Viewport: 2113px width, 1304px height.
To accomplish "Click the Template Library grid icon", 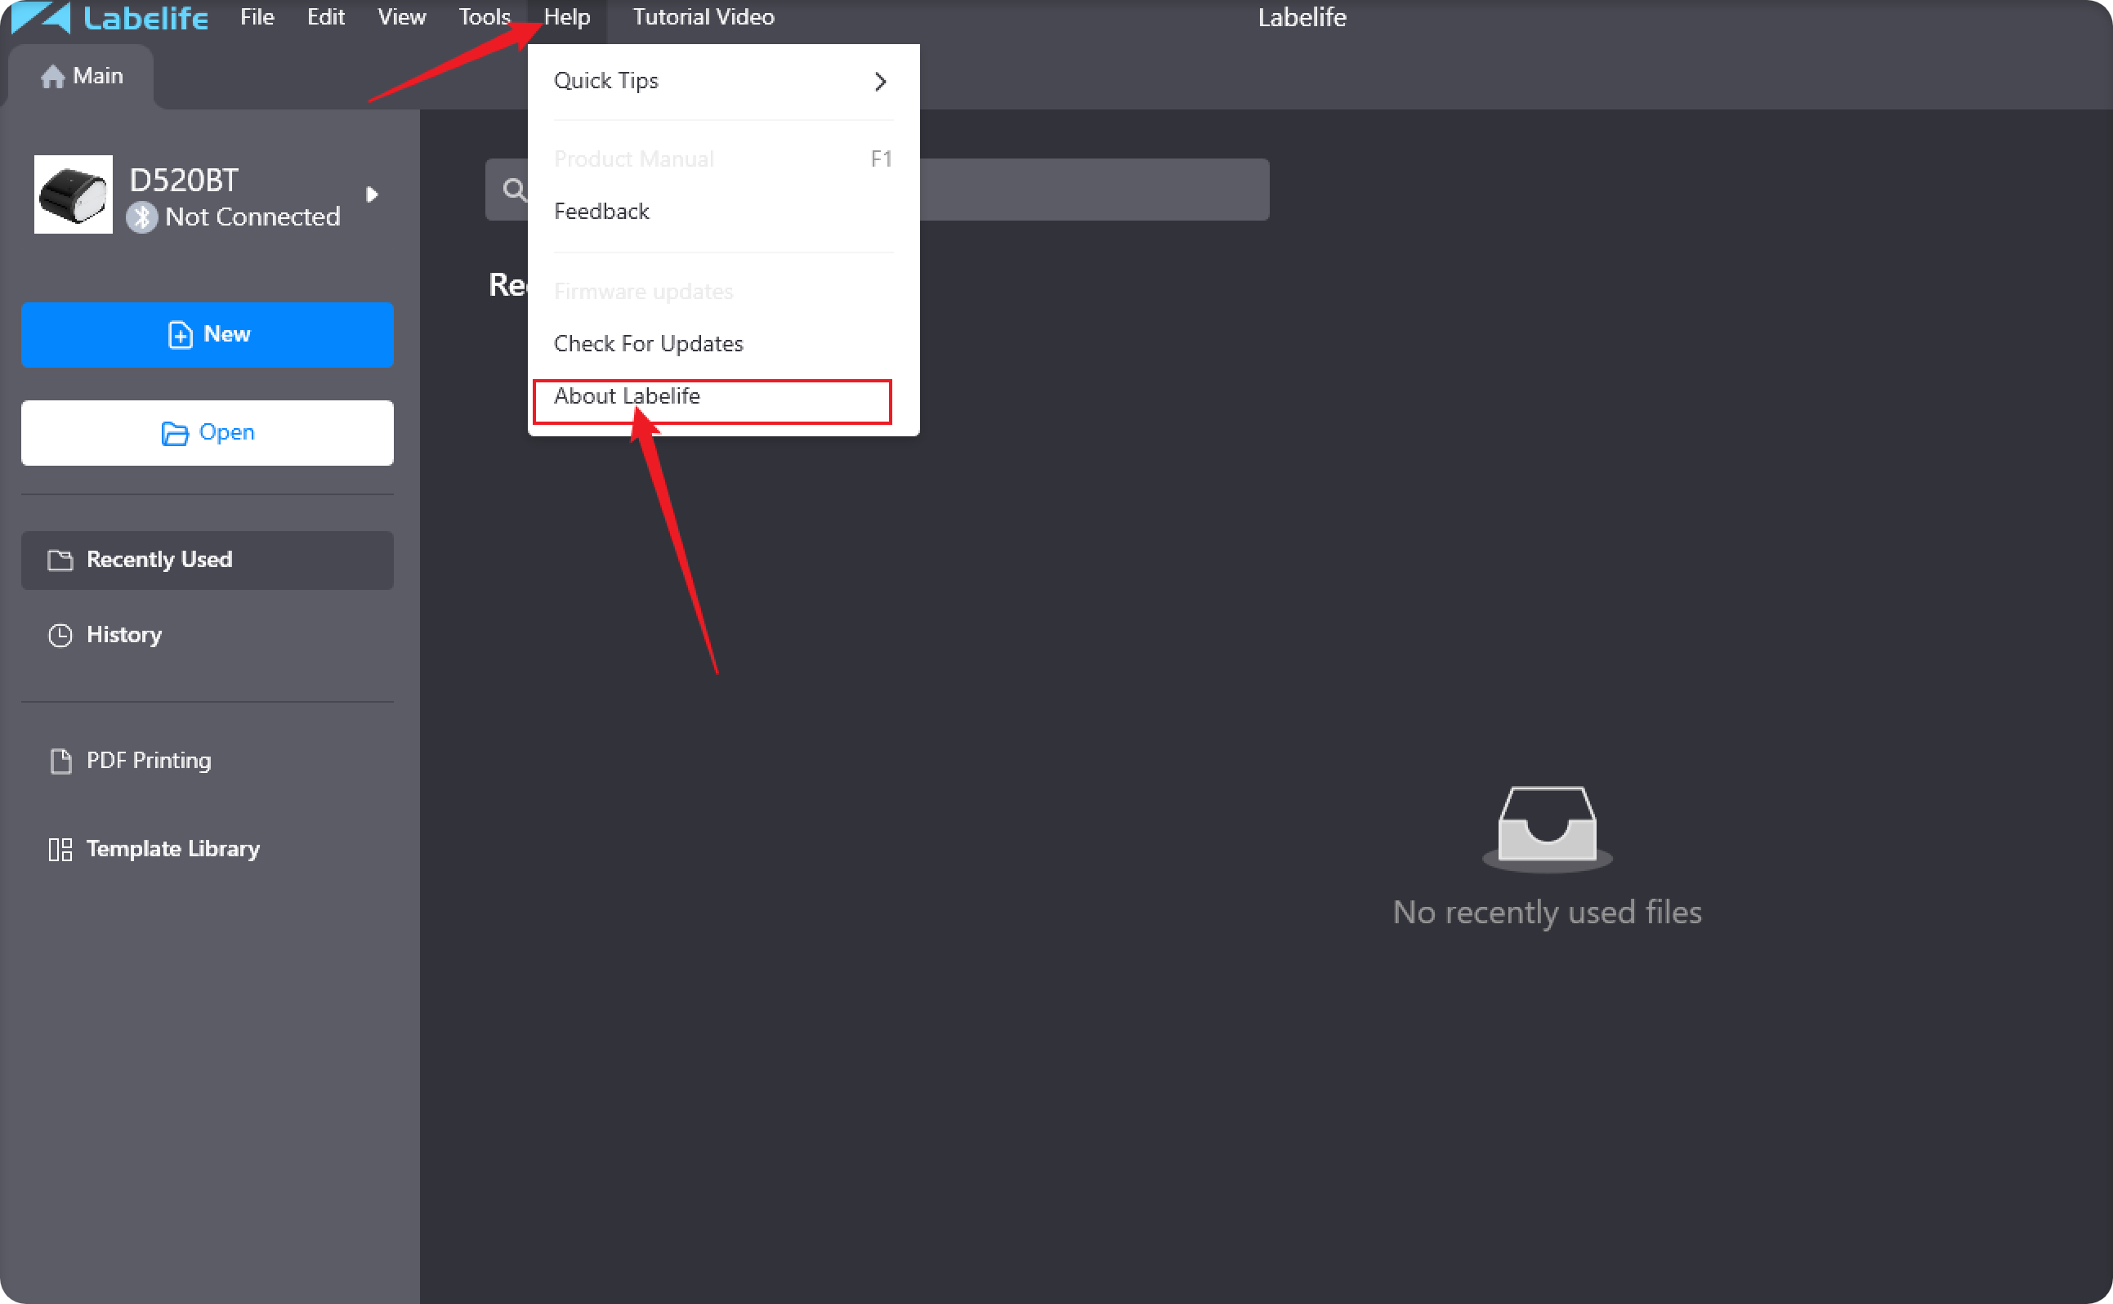I will point(60,850).
